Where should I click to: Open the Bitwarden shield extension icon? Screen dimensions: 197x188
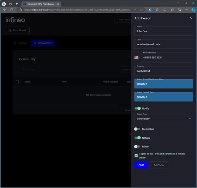(x=150, y=10)
